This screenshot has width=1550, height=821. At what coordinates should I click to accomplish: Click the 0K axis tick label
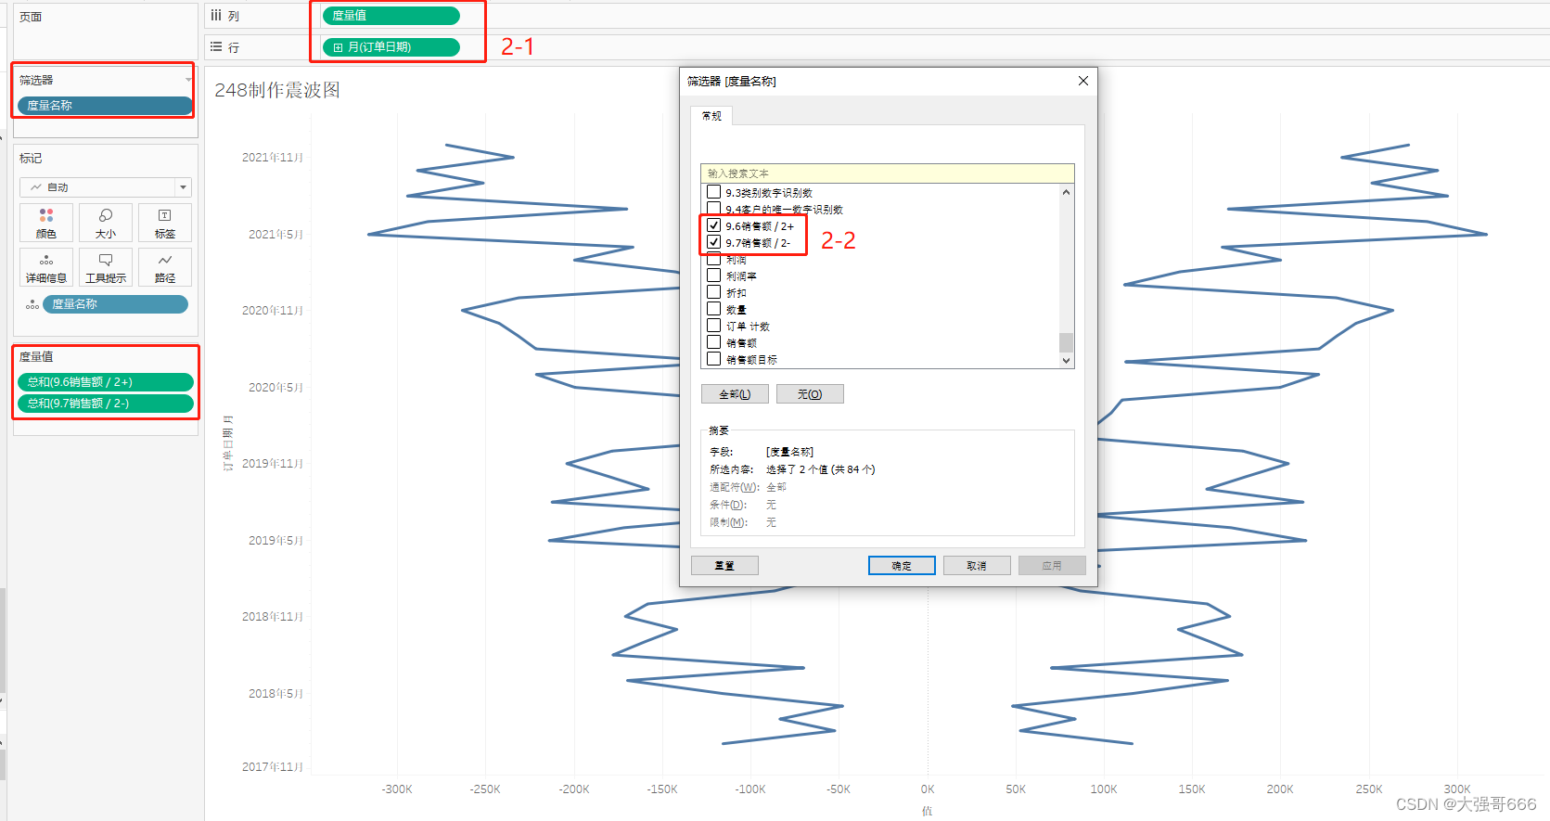[x=928, y=789]
